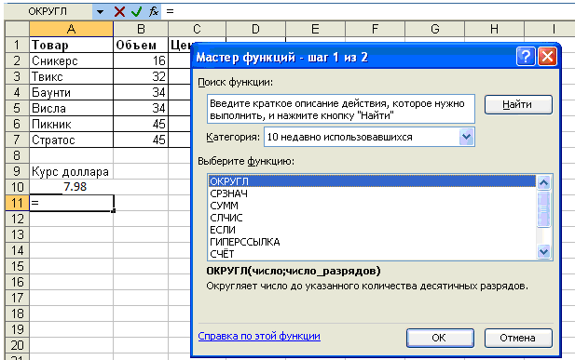Image resolution: width=575 pixels, height=360 pixels.
Task: Click cell containing Висла
Action: pos(71,108)
